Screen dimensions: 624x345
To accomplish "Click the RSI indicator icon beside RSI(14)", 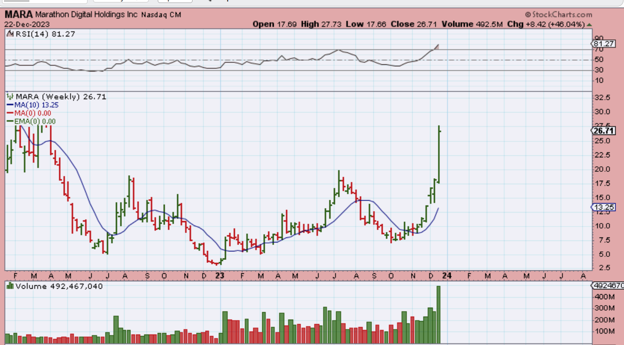I will coord(9,34).
